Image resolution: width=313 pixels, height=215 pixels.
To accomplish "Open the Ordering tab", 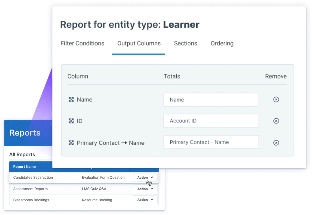I will (222, 43).
